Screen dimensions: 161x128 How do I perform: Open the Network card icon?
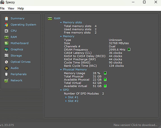coord(6,81)
